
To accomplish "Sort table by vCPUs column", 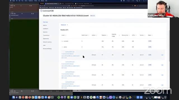I will pos(134,35).
